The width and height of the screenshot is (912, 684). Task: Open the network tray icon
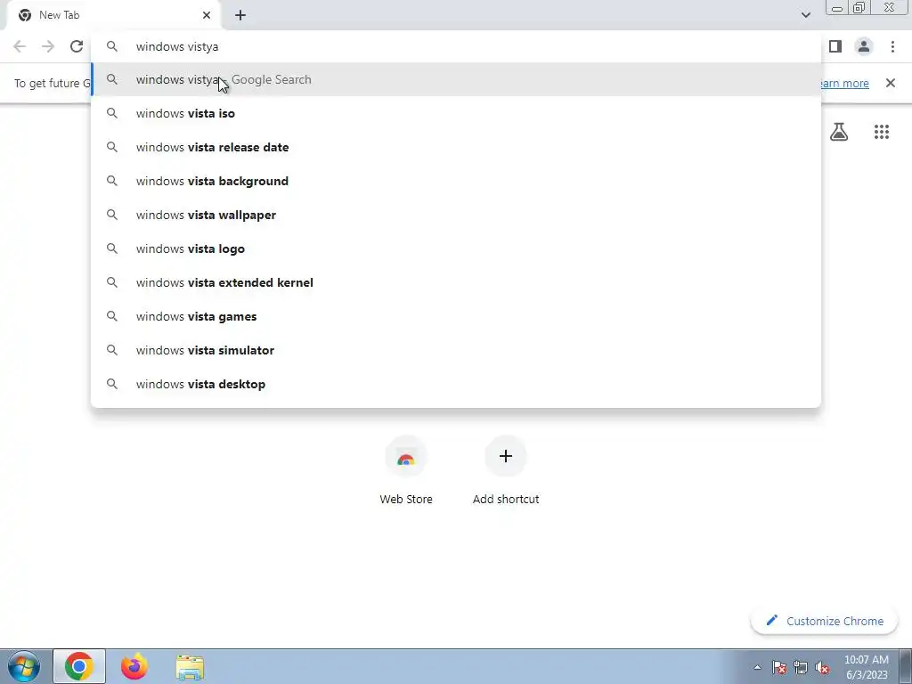tap(801, 667)
